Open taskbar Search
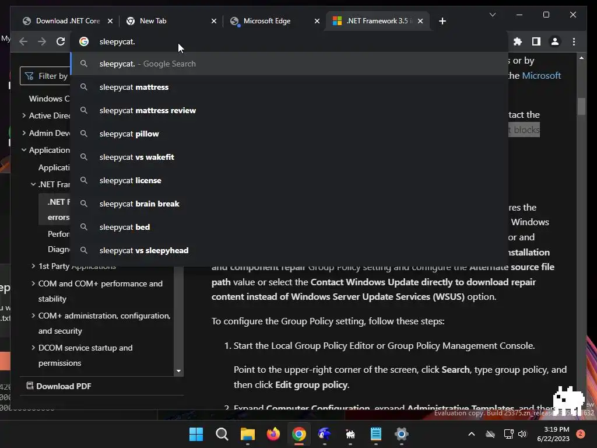Screen dimensions: 597x448 [222, 434]
